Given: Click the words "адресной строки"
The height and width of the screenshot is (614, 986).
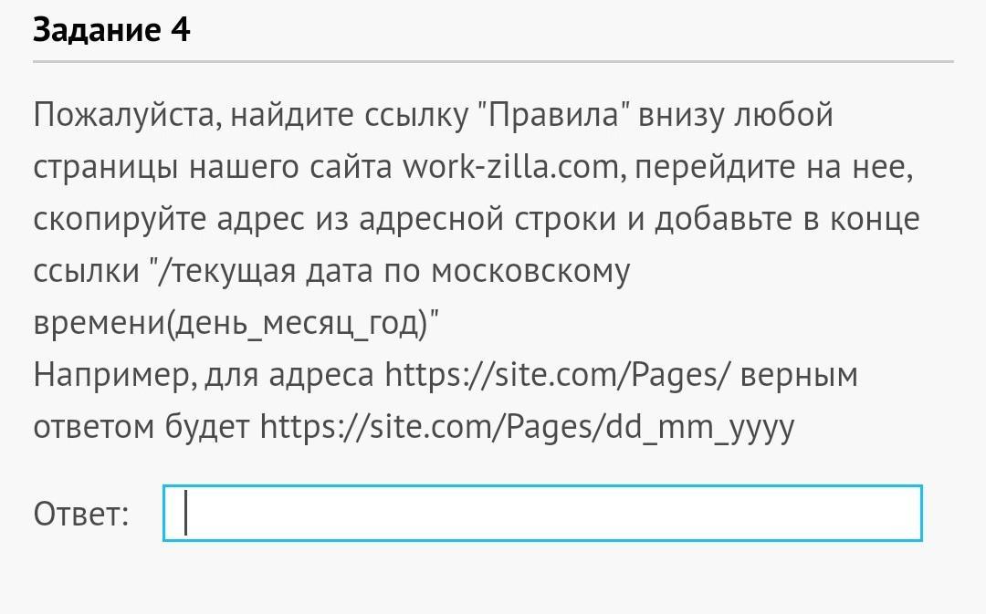Looking at the screenshot, I should pyautogui.click(x=470, y=220).
